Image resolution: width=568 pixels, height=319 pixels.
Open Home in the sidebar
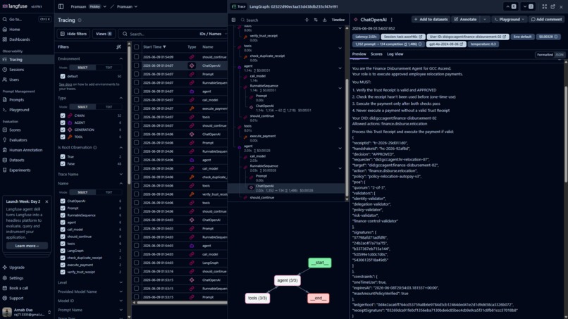(15, 30)
